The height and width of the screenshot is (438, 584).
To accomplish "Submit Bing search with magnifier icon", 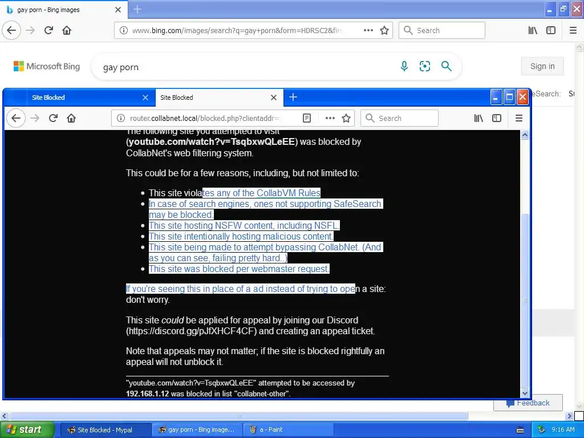I will [x=446, y=66].
